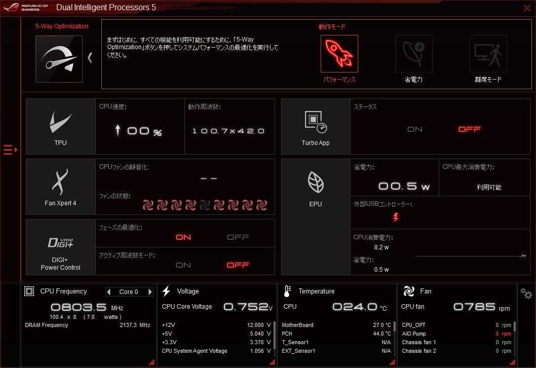Select the Performance rocket mode
The height and width of the screenshot is (368, 536).
click(x=339, y=54)
